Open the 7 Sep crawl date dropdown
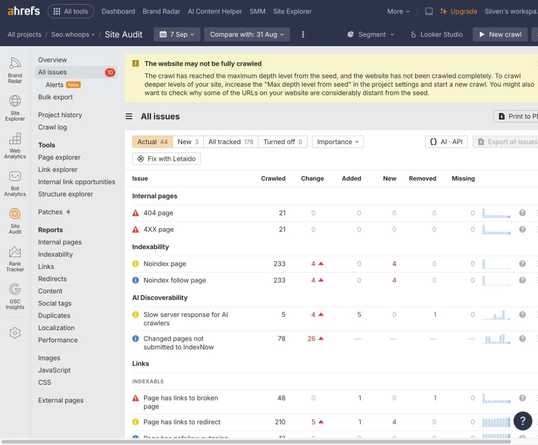 (x=176, y=34)
